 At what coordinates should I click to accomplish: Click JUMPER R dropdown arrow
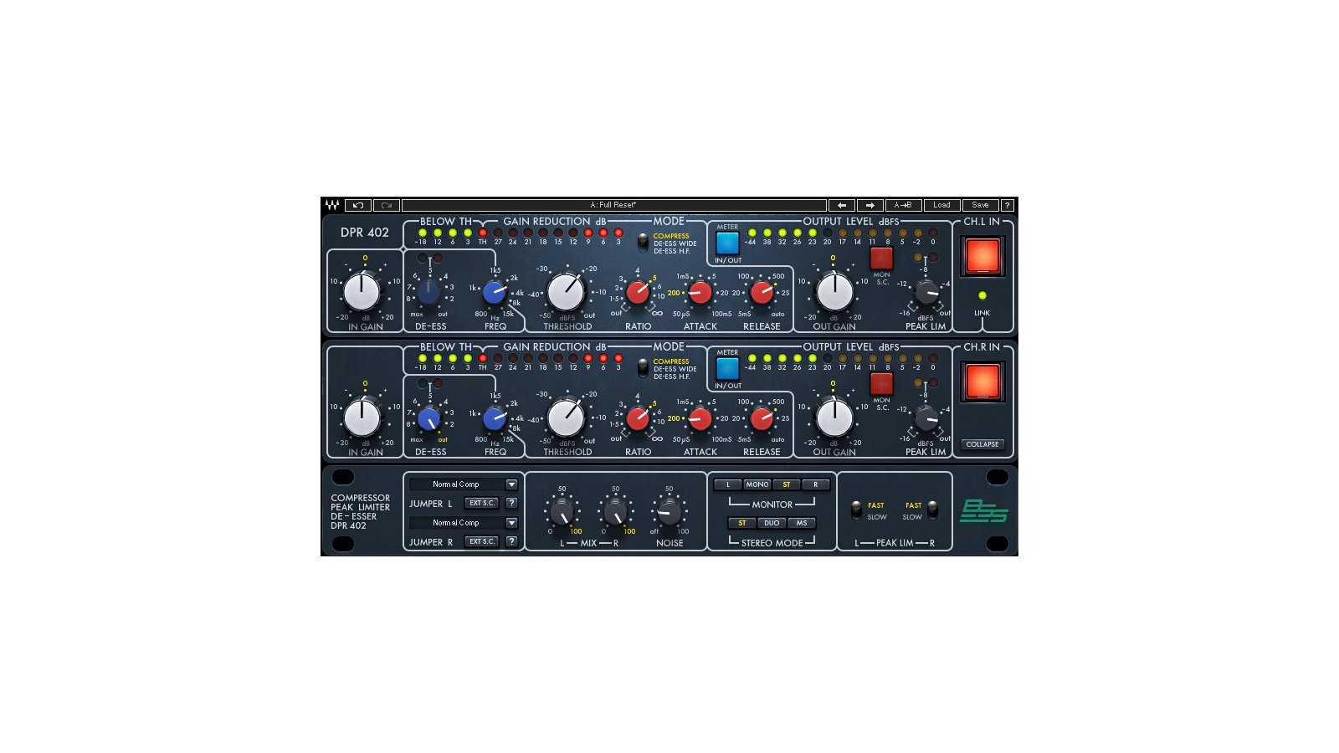pyautogui.click(x=511, y=523)
